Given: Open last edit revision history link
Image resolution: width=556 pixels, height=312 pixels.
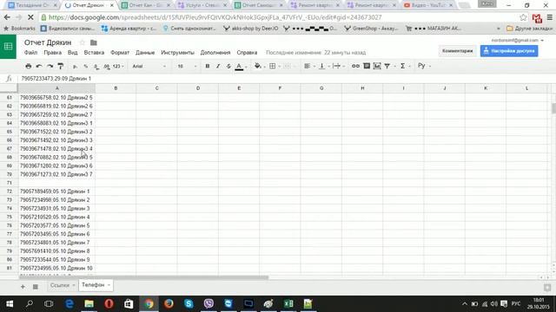Looking at the screenshot, I should coord(315,52).
